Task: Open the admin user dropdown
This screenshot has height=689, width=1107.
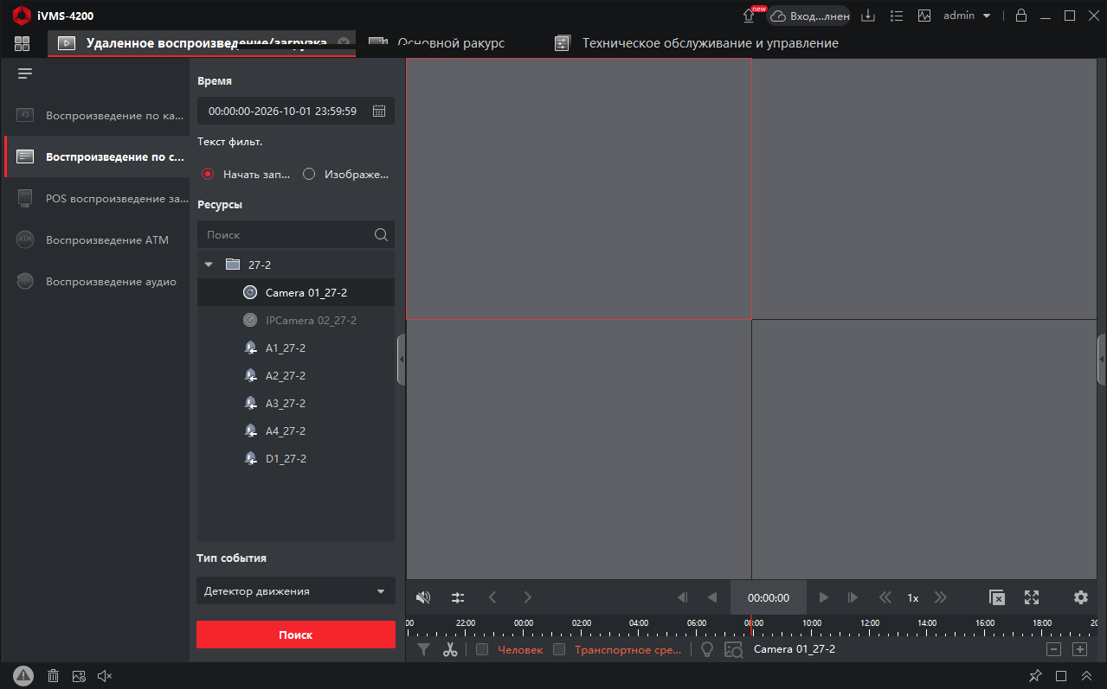Action: pyautogui.click(x=967, y=16)
